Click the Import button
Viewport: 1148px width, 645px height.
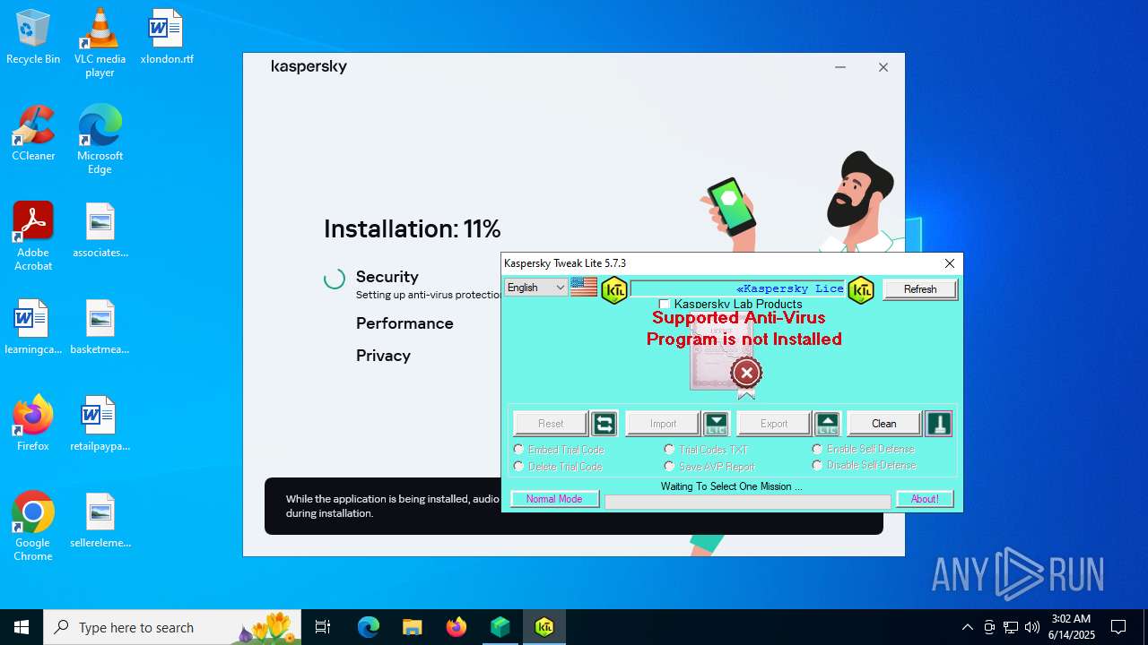point(663,424)
